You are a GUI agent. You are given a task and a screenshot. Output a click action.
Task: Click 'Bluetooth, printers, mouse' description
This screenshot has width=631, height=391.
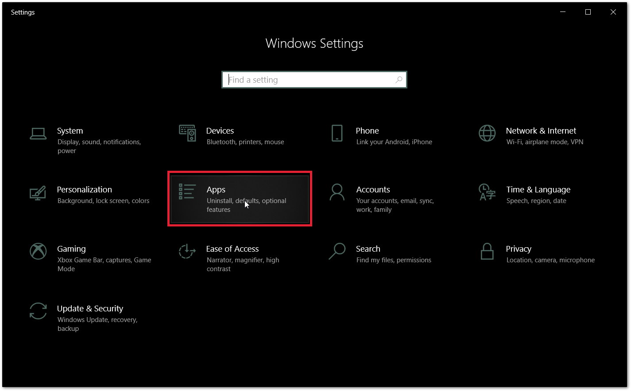(x=245, y=142)
